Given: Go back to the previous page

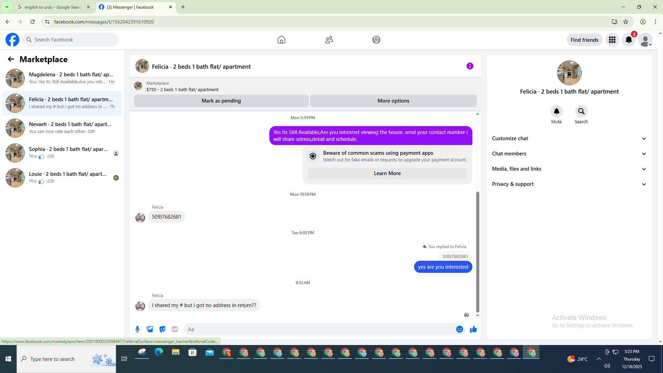Looking at the screenshot, I should [8, 22].
